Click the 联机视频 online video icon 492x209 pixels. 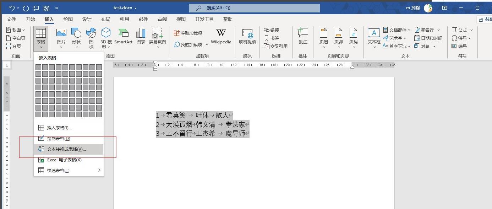pyautogui.click(x=247, y=33)
